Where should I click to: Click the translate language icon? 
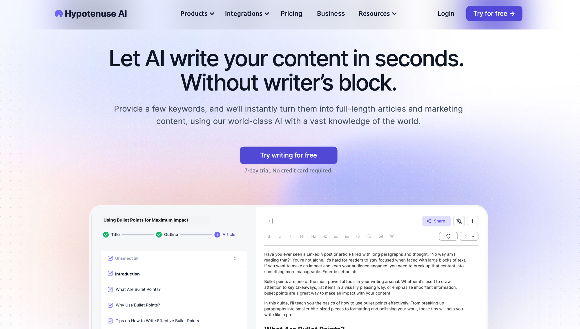(x=459, y=221)
